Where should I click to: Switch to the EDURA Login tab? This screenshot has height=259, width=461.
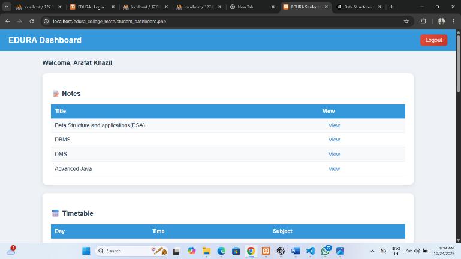(x=92, y=7)
